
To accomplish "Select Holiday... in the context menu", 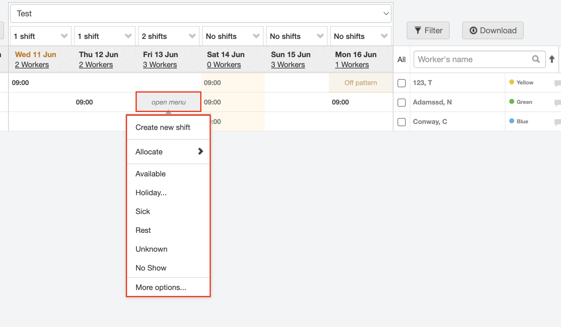I will (x=151, y=193).
